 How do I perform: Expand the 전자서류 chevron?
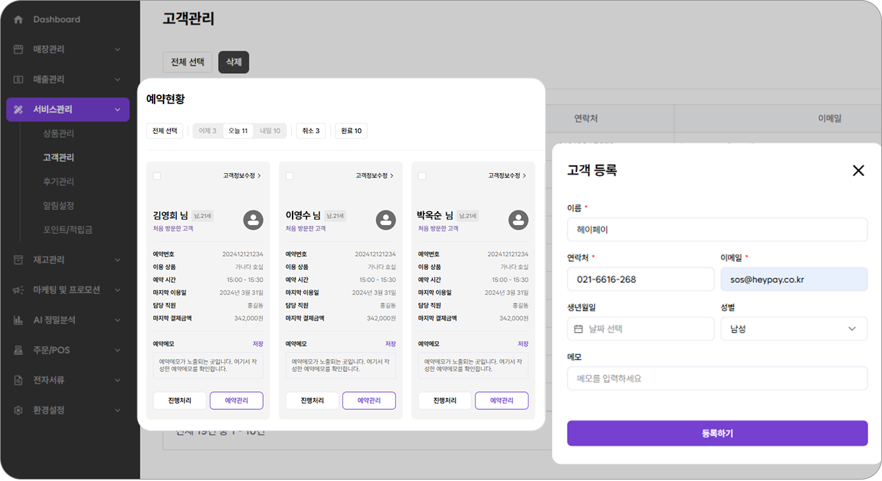(117, 380)
